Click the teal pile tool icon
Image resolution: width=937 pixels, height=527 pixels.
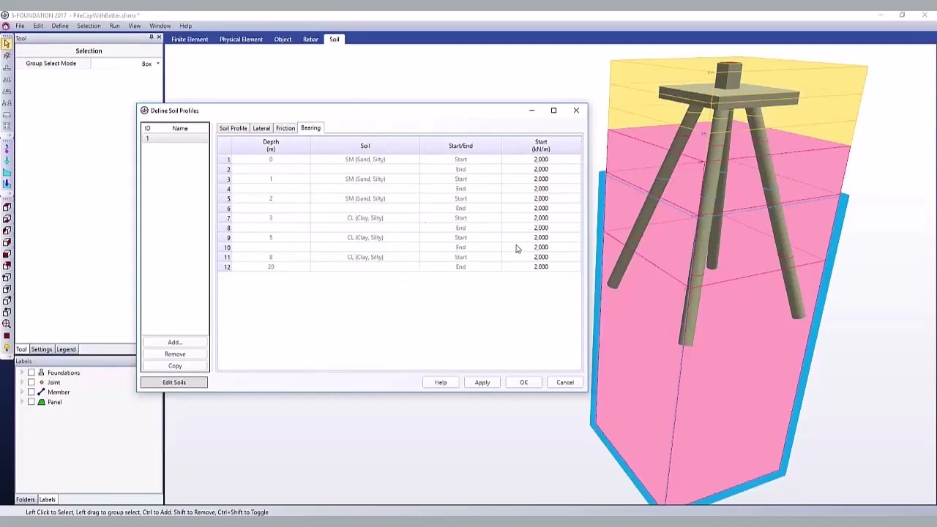pos(7,161)
